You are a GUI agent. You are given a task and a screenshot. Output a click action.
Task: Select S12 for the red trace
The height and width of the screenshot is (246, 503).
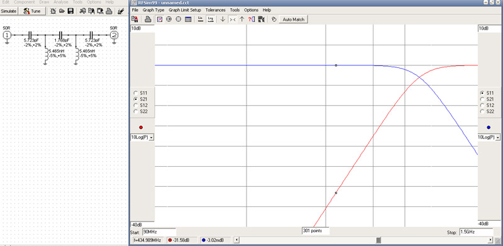click(136, 105)
